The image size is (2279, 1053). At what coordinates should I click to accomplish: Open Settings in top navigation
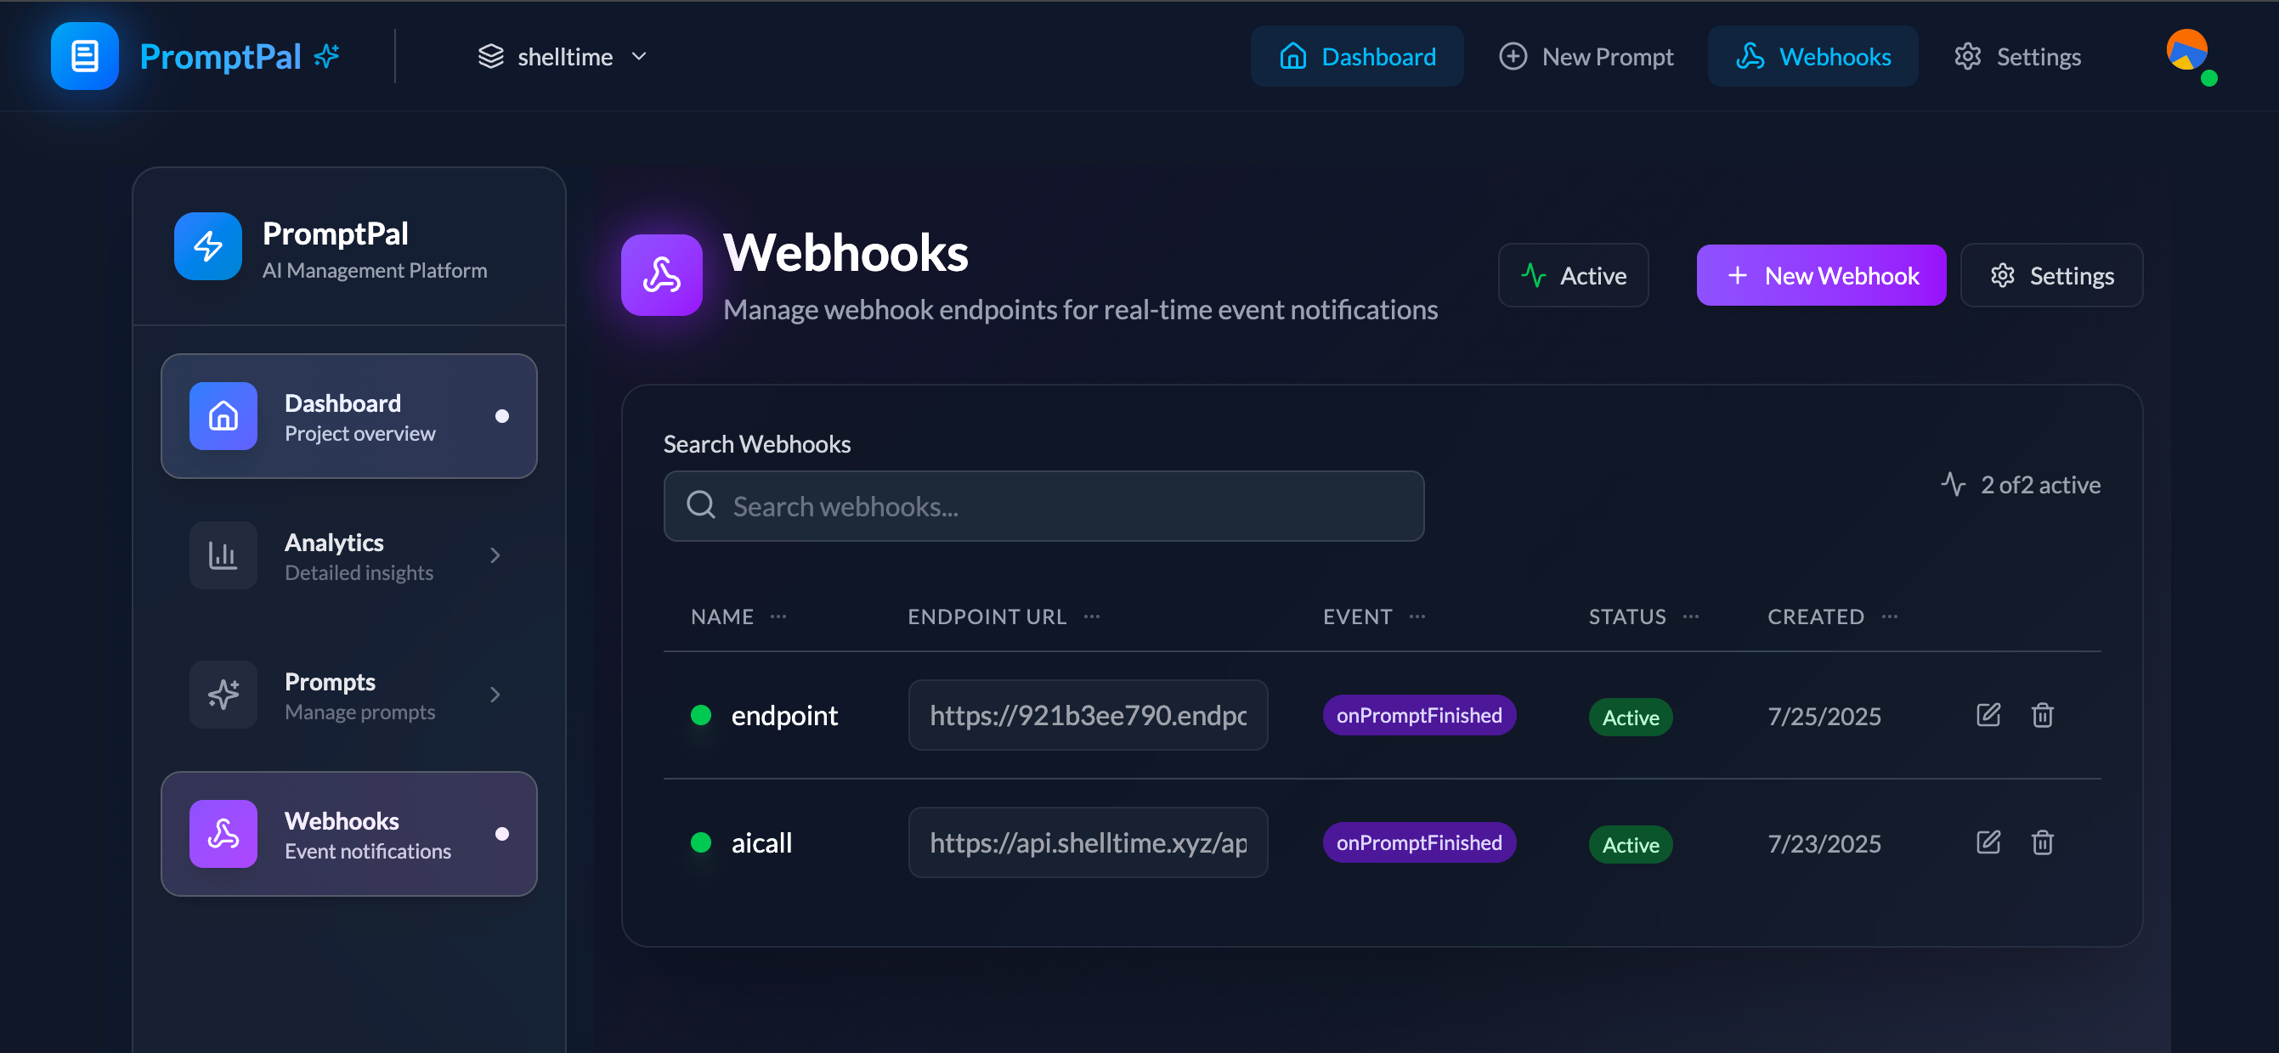tap(2017, 57)
